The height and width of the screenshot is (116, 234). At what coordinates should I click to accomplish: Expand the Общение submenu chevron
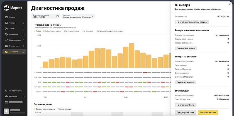24,97
